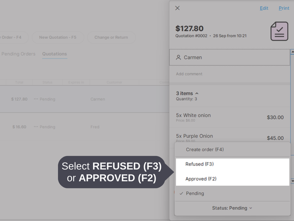Switch to the Quotations tab
The image size is (294, 221).
(55, 54)
